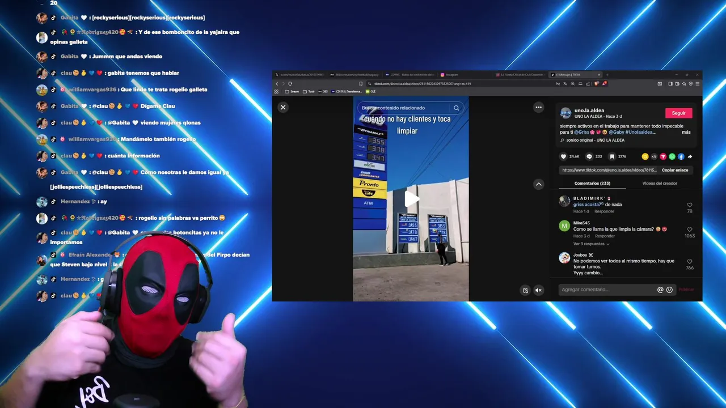This screenshot has height=408, width=726.
Task: Open the uno.la.aldea username link
Action: coord(589,110)
